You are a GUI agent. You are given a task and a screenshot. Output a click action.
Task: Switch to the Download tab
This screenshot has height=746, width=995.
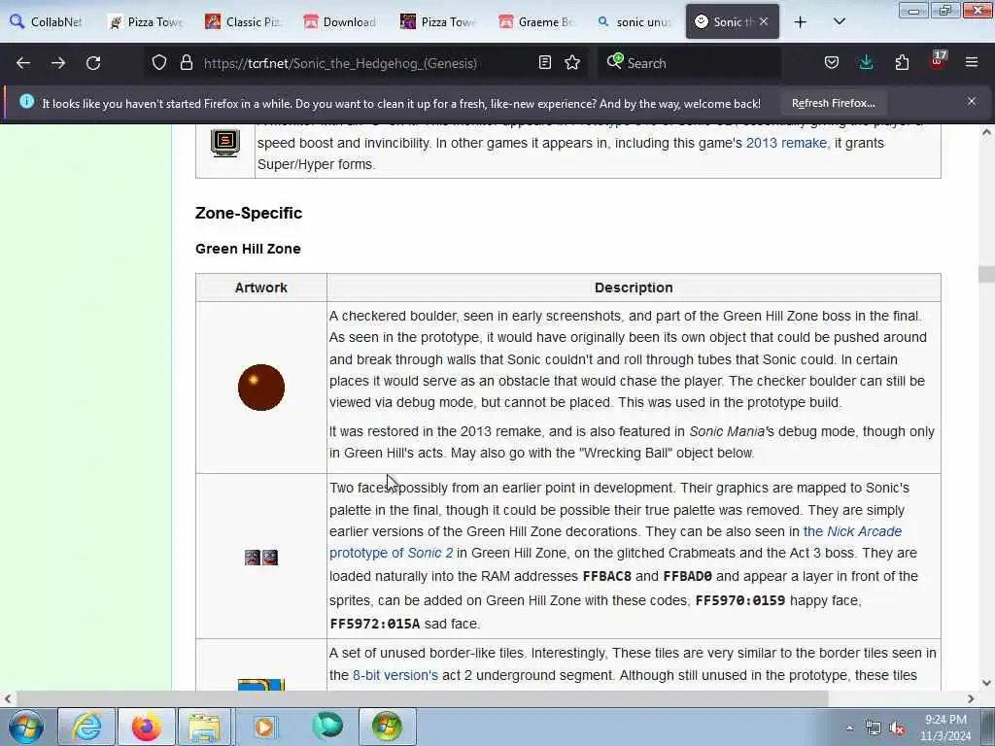[x=340, y=21]
